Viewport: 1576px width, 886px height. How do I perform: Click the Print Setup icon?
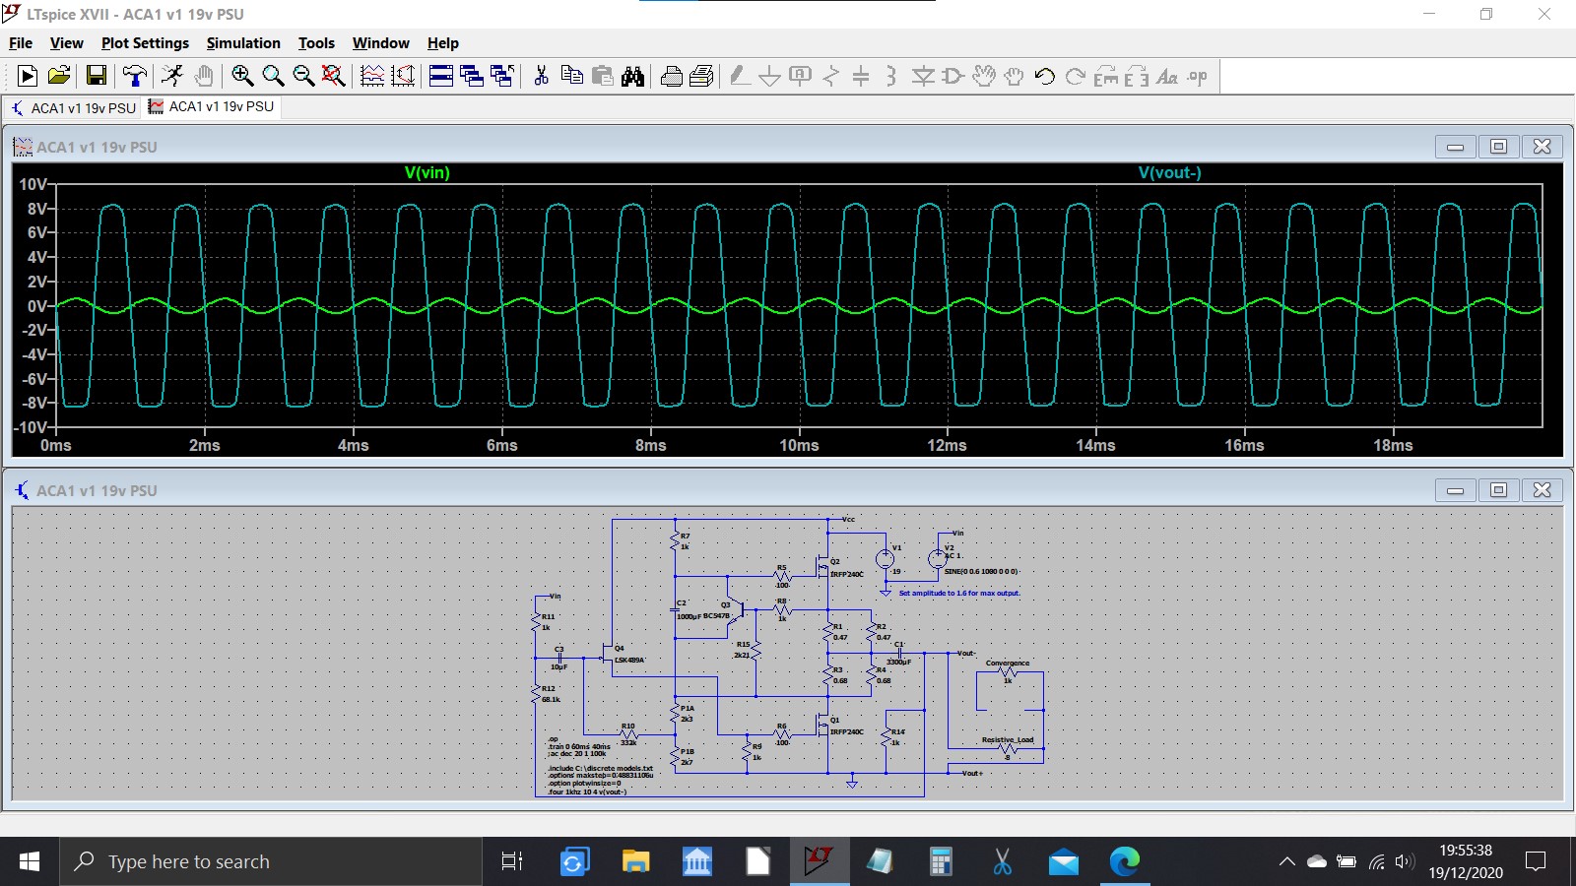[702, 76]
